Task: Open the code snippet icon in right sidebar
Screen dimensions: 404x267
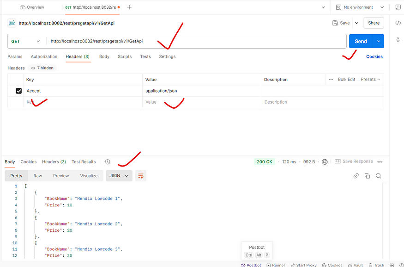Action: pos(398,23)
